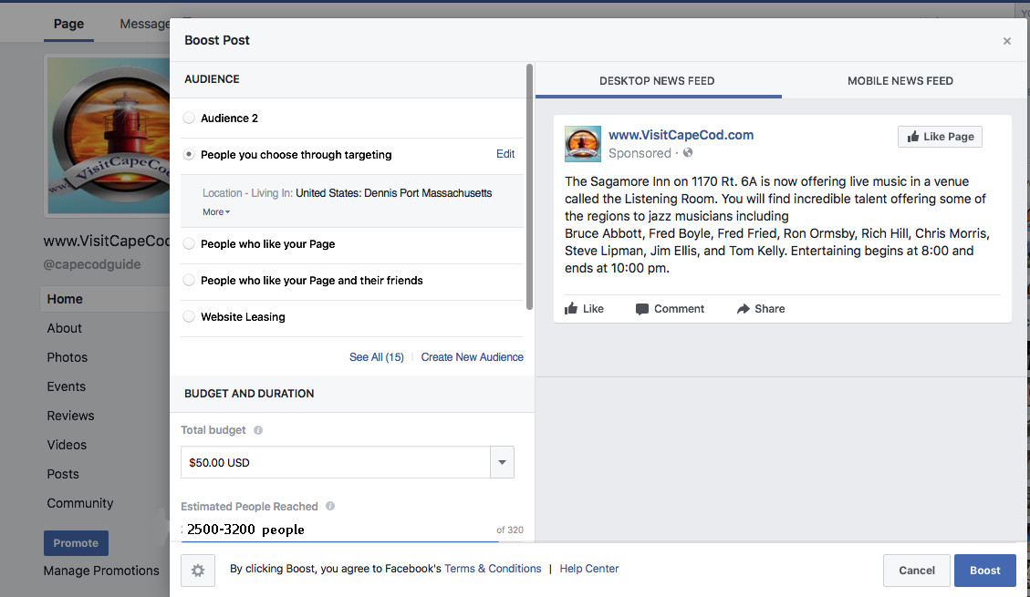
Task: Click the Comment speech bubble icon
Action: (x=641, y=309)
